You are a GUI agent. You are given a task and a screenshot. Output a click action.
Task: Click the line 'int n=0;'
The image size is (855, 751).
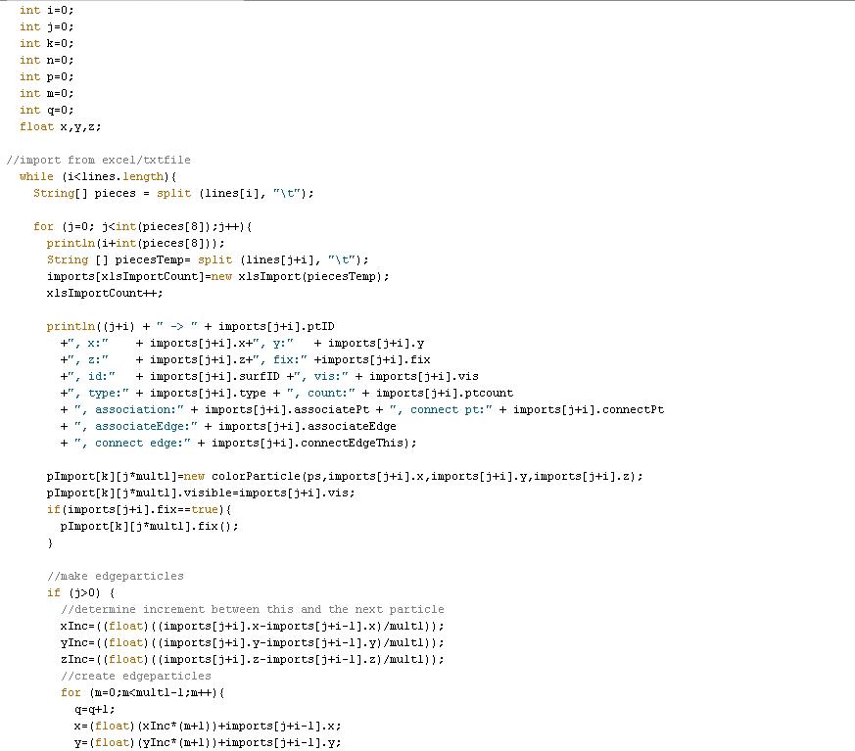pyautogui.click(x=46, y=60)
